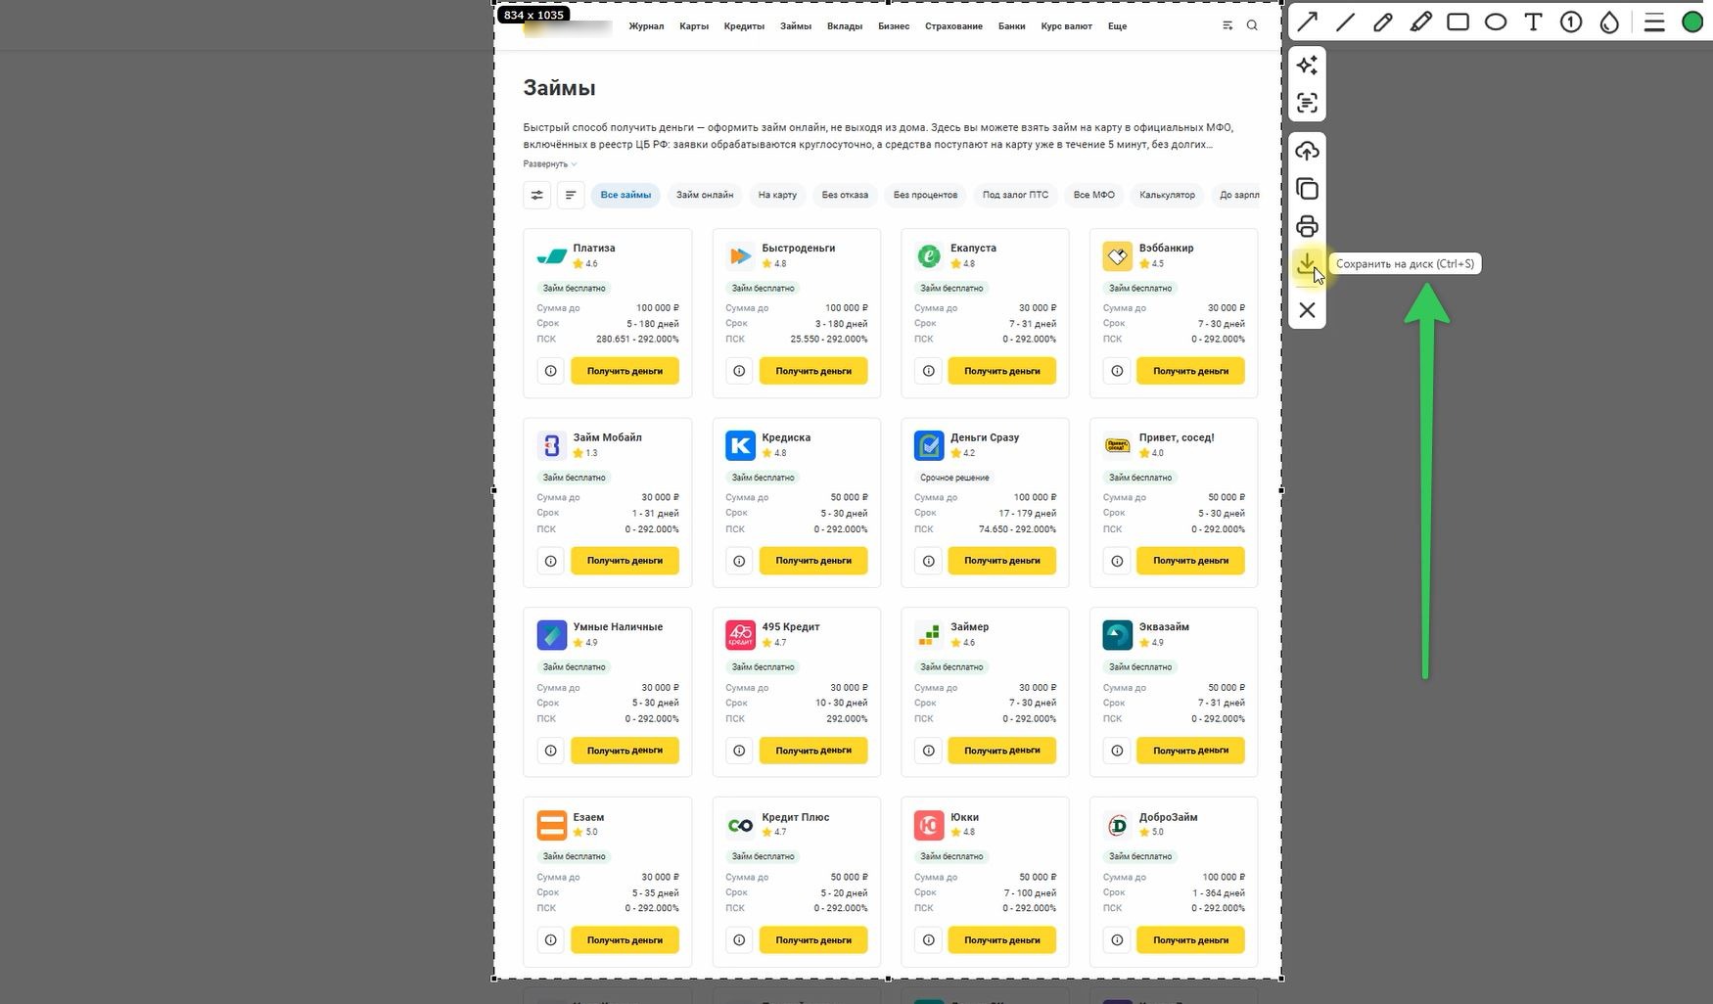The image size is (1713, 1004).
Task: Open the Вклады menu item
Action: pos(845,26)
